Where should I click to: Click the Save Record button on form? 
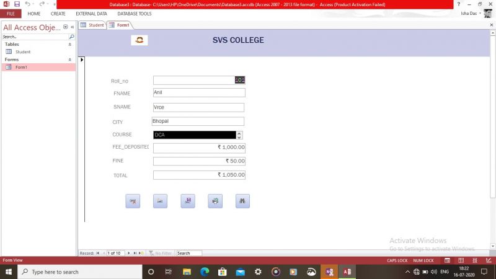(x=188, y=201)
